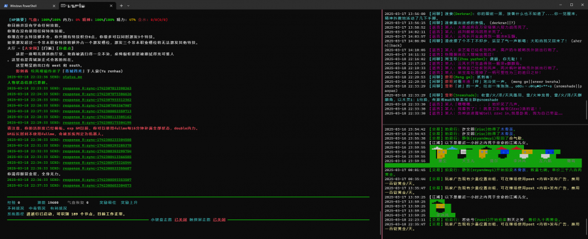Click the 不利战况 status label
This screenshot has width=588, height=239.
click(16, 208)
